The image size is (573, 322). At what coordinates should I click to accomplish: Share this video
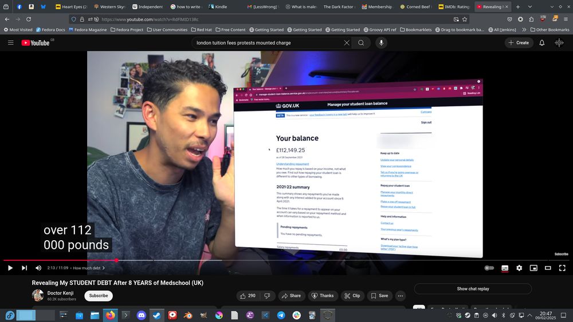[291, 296]
